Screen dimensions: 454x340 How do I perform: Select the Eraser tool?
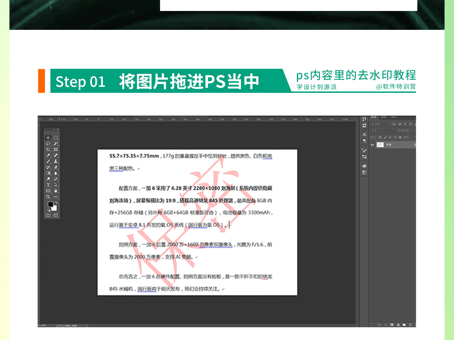click(56, 167)
